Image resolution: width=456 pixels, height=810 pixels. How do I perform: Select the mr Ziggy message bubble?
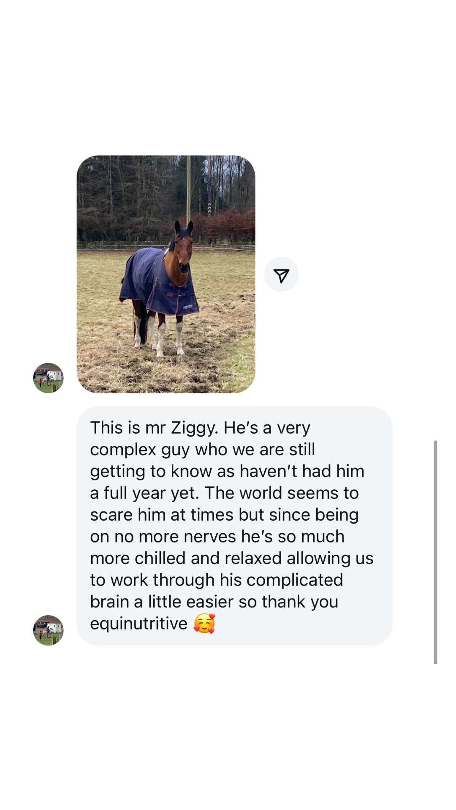234,526
